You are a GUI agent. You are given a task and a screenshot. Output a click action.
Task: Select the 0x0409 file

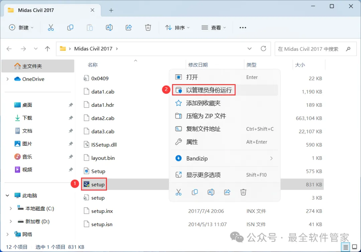(100, 79)
